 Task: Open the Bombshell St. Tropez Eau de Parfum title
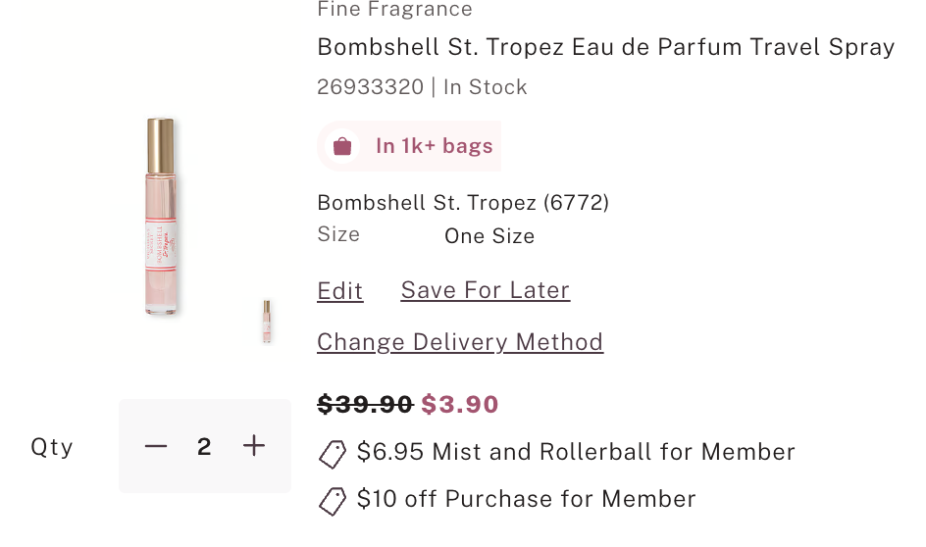(x=606, y=47)
